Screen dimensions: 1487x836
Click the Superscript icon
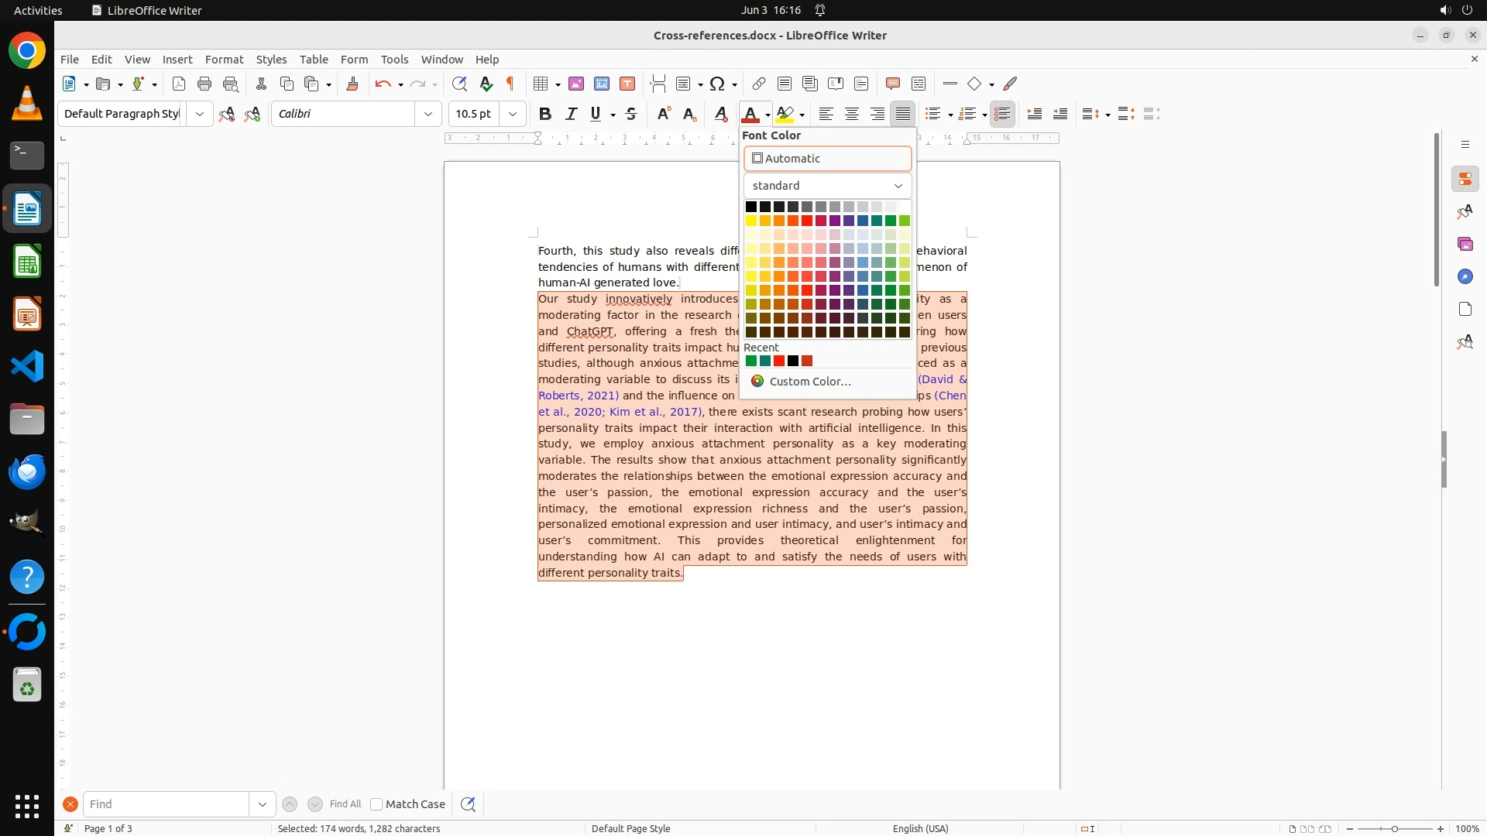[663, 114]
